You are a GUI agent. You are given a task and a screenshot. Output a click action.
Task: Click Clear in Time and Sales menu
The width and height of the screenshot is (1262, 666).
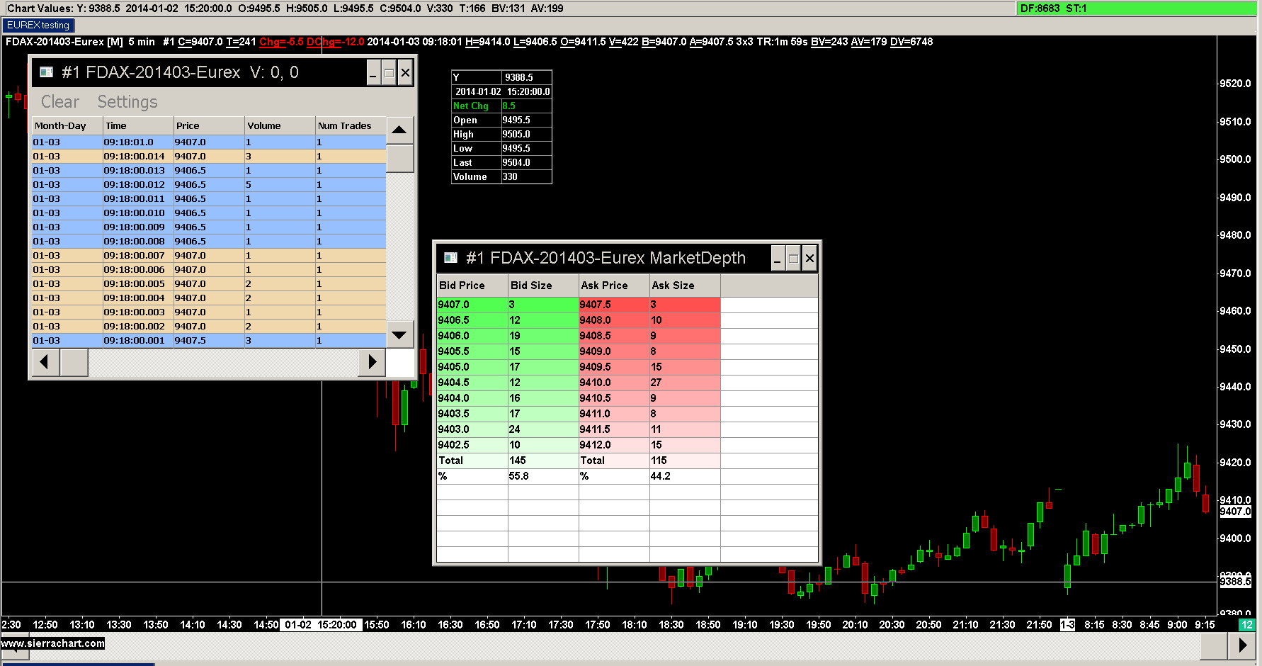click(x=60, y=102)
